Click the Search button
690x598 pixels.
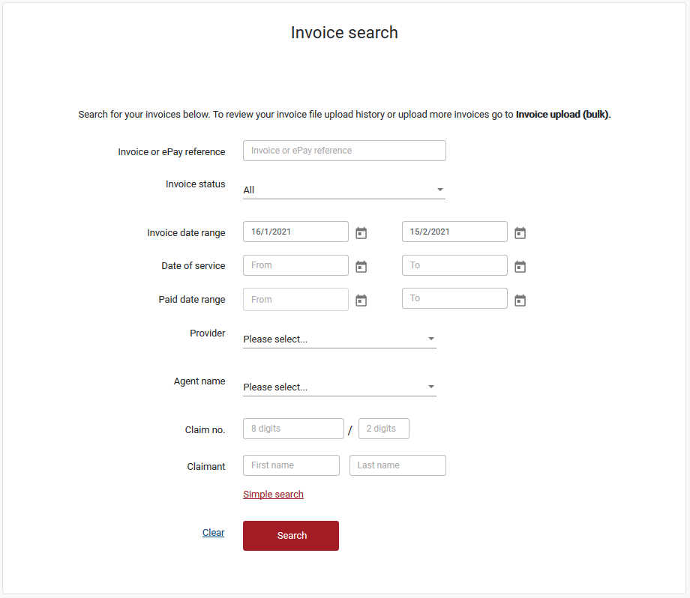pyautogui.click(x=290, y=535)
